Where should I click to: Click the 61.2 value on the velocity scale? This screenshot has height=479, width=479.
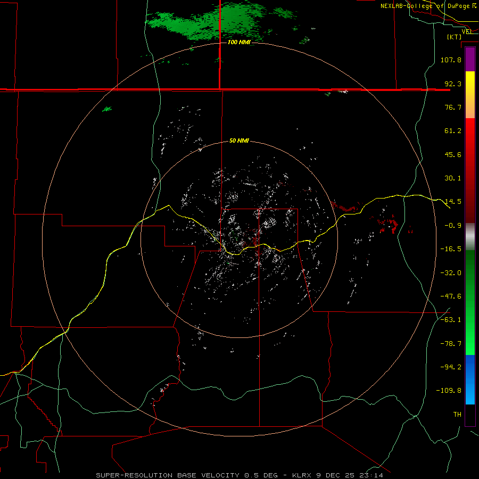(x=453, y=131)
